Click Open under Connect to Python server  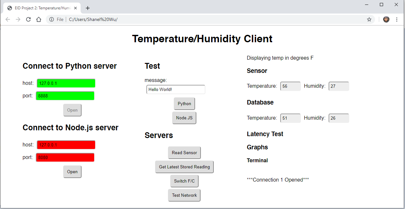point(72,110)
